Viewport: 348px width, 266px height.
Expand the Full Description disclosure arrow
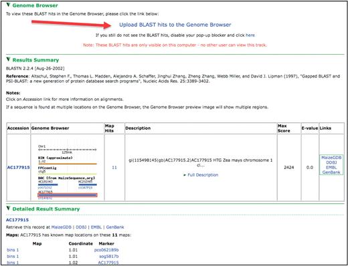pyautogui.click(x=185, y=175)
